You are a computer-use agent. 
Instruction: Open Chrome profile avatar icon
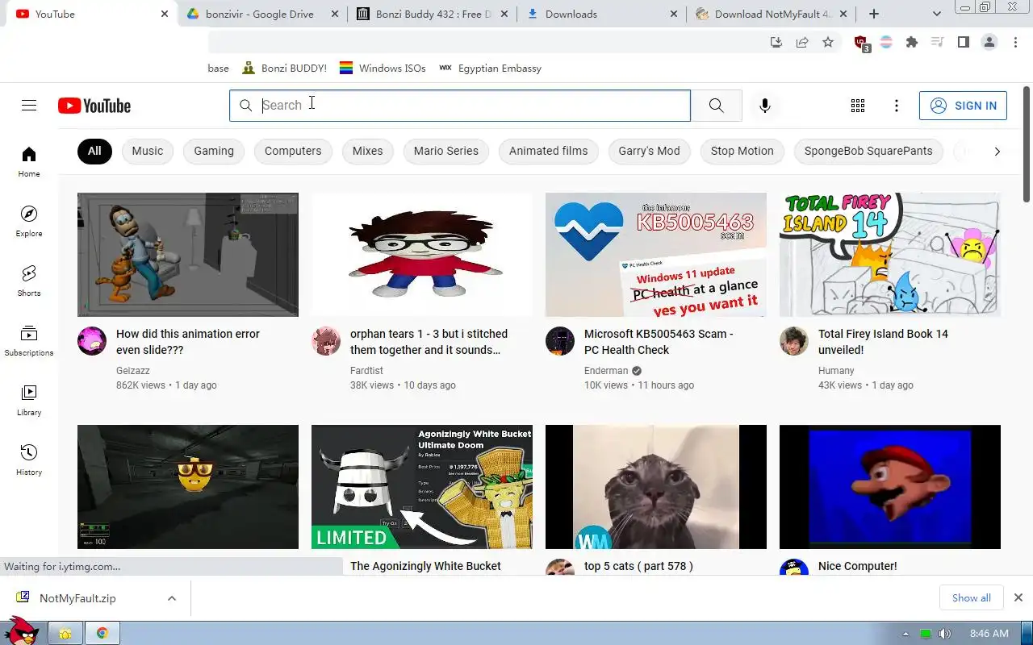coord(989,42)
